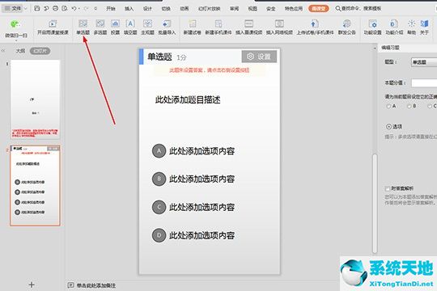The image size is (437, 291).
Task: Select slide 2 thumbnail
Action: (35, 185)
